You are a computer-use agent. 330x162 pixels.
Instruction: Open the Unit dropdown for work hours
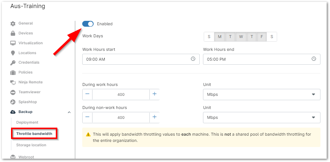(261, 94)
